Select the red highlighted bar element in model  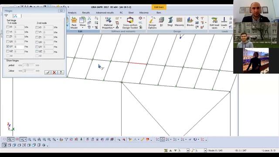[x=138, y=63]
